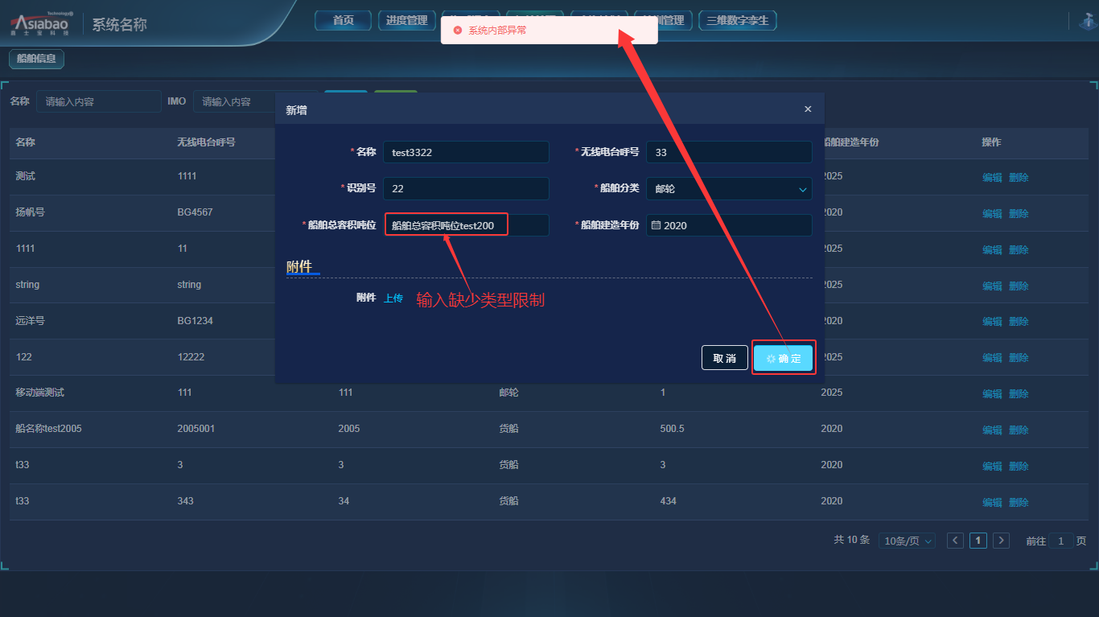The width and height of the screenshot is (1099, 617).
Task: Delete the 移动端测试 row
Action: tap(1019, 394)
